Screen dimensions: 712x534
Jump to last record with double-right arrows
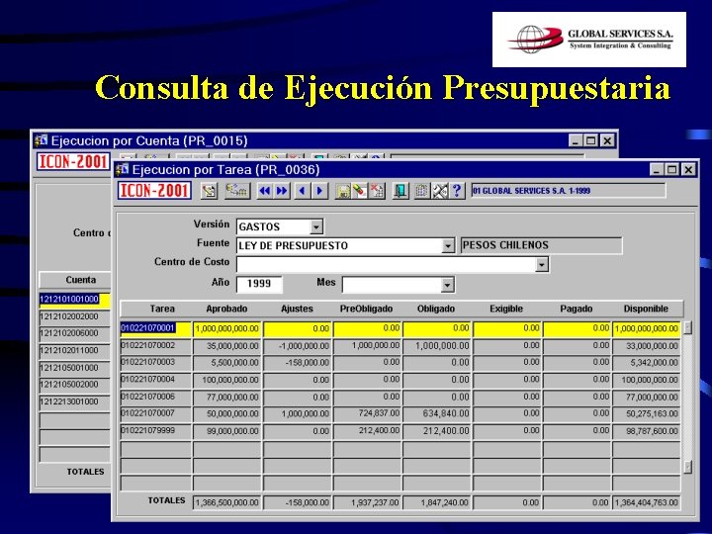[x=282, y=191]
